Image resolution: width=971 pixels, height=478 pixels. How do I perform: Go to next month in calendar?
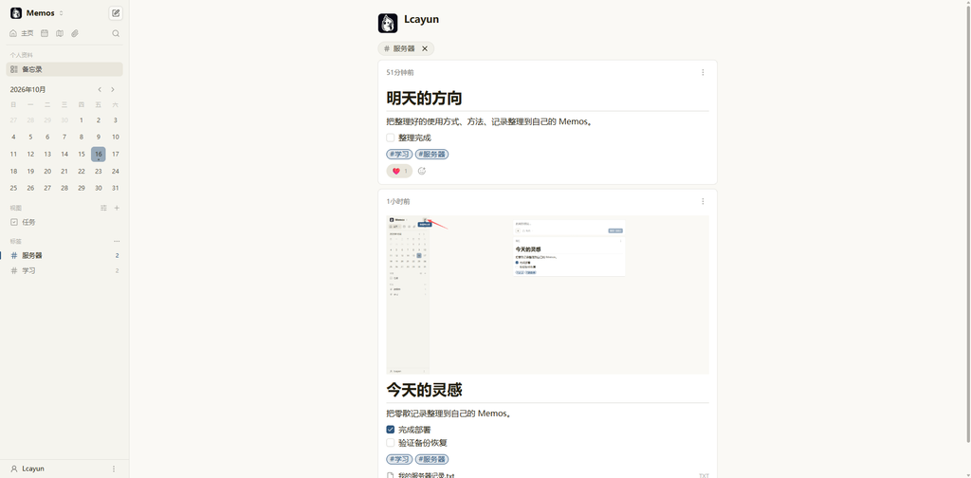(x=113, y=90)
